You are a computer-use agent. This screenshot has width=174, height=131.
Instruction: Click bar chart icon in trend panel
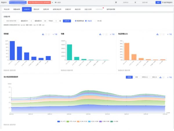coord(160,77)
